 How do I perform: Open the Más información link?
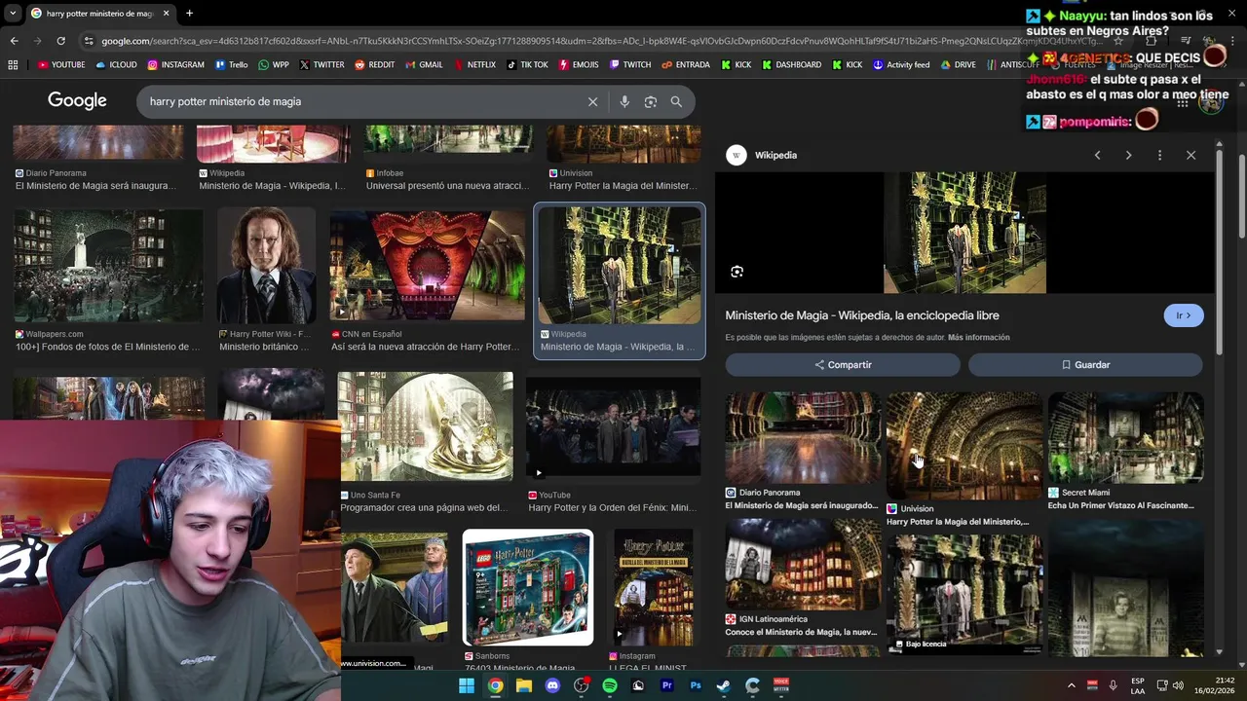click(978, 337)
